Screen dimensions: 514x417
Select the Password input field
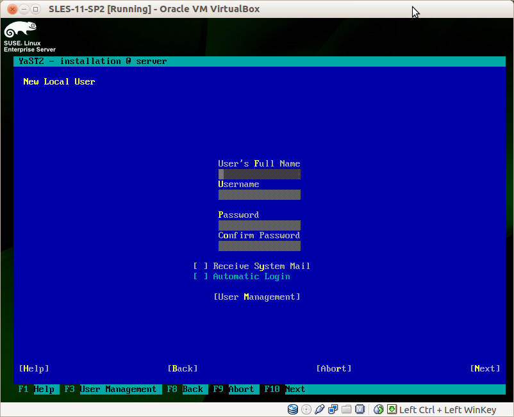(x=260, y=225)
